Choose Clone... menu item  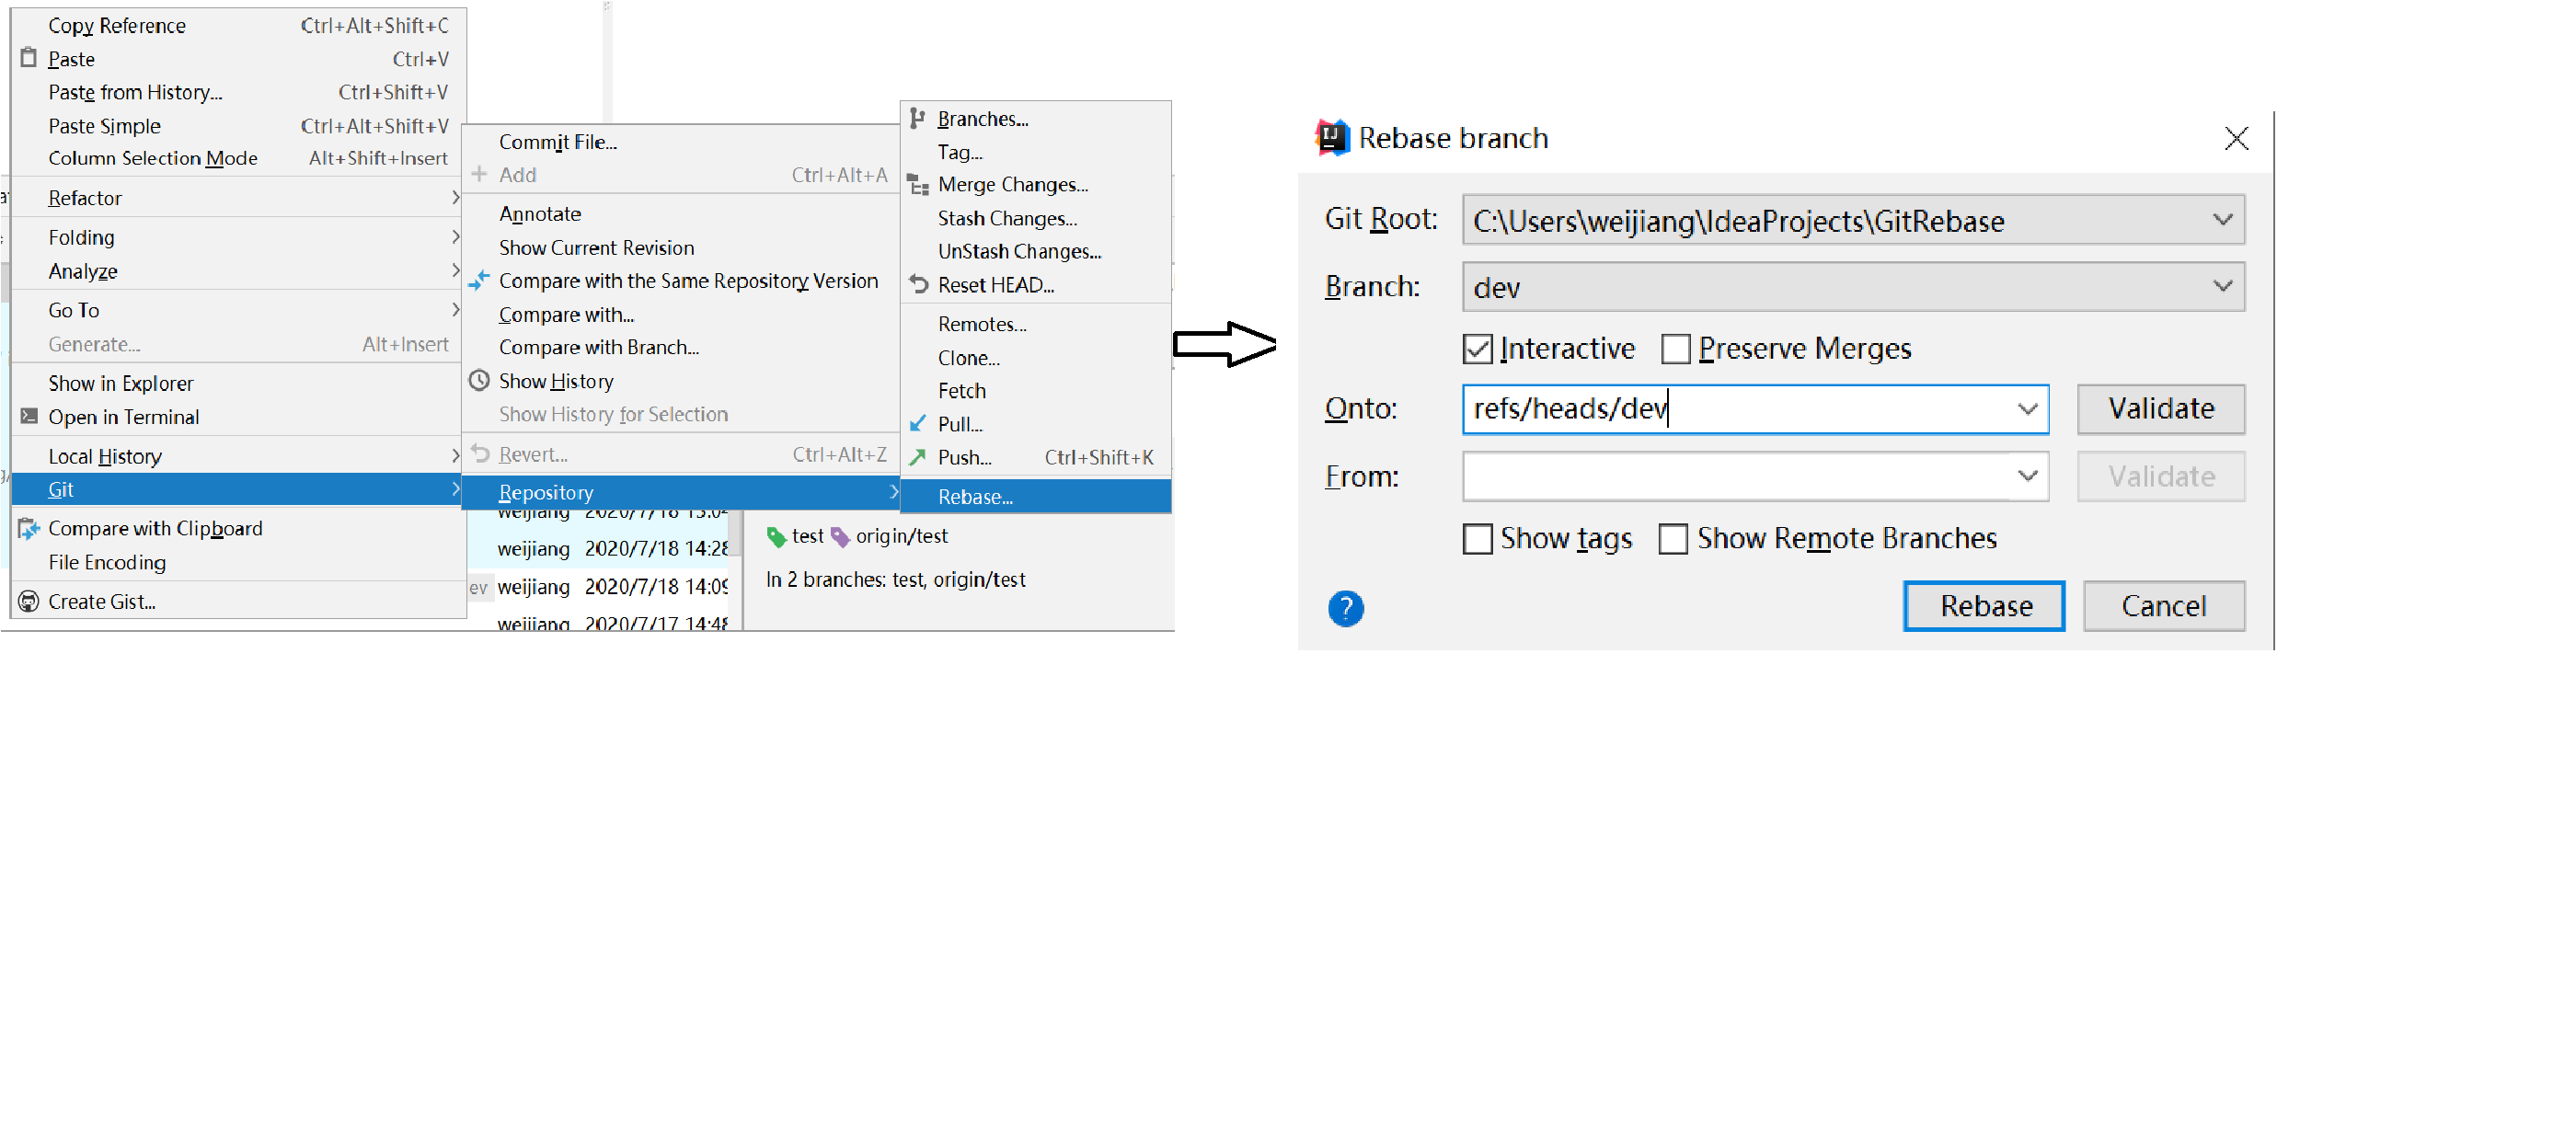click(1036, 357)
